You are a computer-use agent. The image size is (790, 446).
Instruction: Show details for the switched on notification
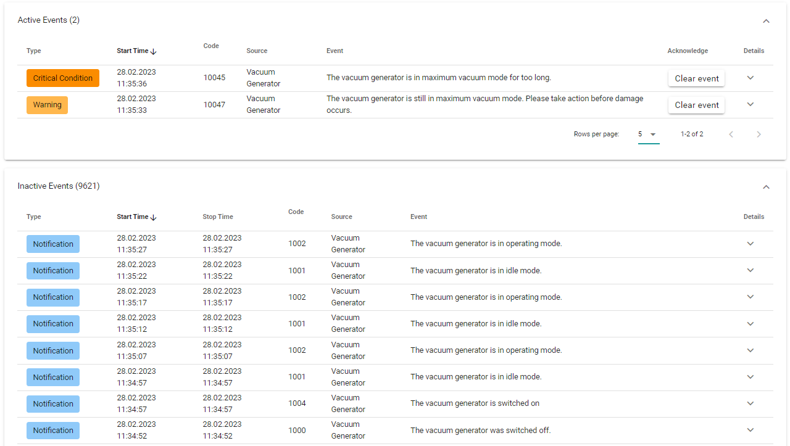pyautogui.click(x=750, y=403)
